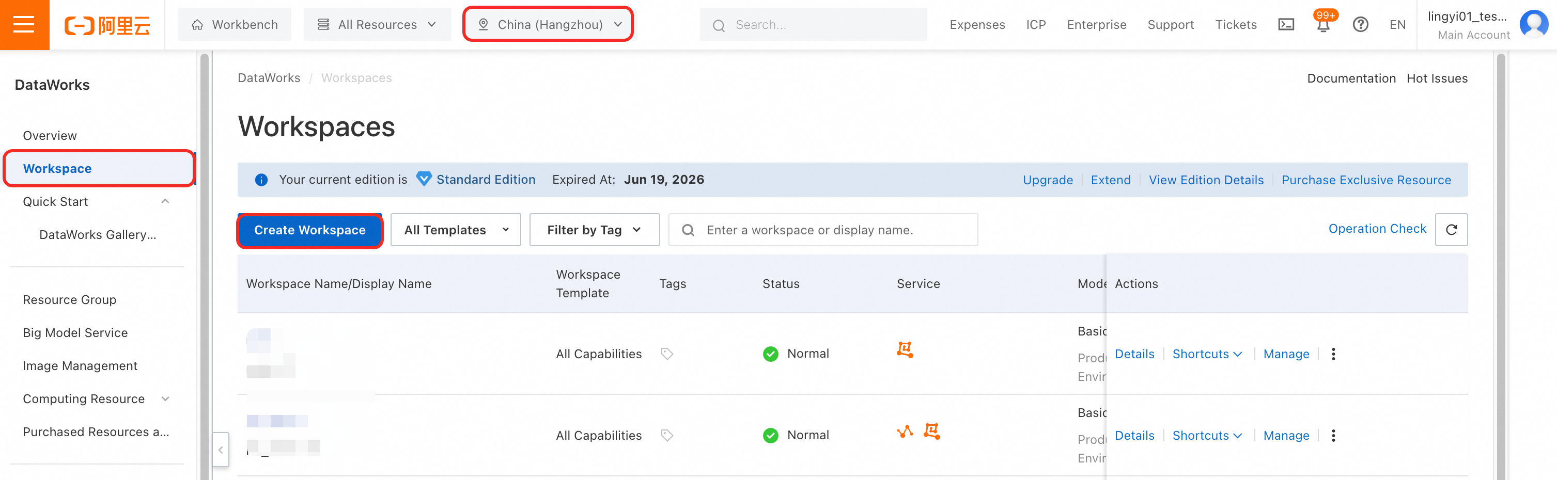Image resolution: width=1557 pixels, height=480 pixels.
Task: Collapse the Quick Start section
Action: pos(165,202)
